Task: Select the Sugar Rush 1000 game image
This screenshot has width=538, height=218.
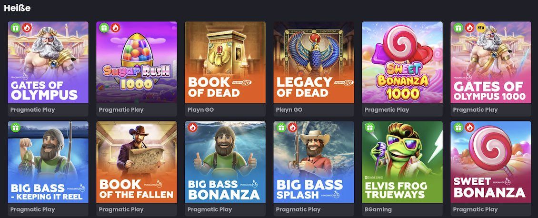Action: (x=137, y=62)
